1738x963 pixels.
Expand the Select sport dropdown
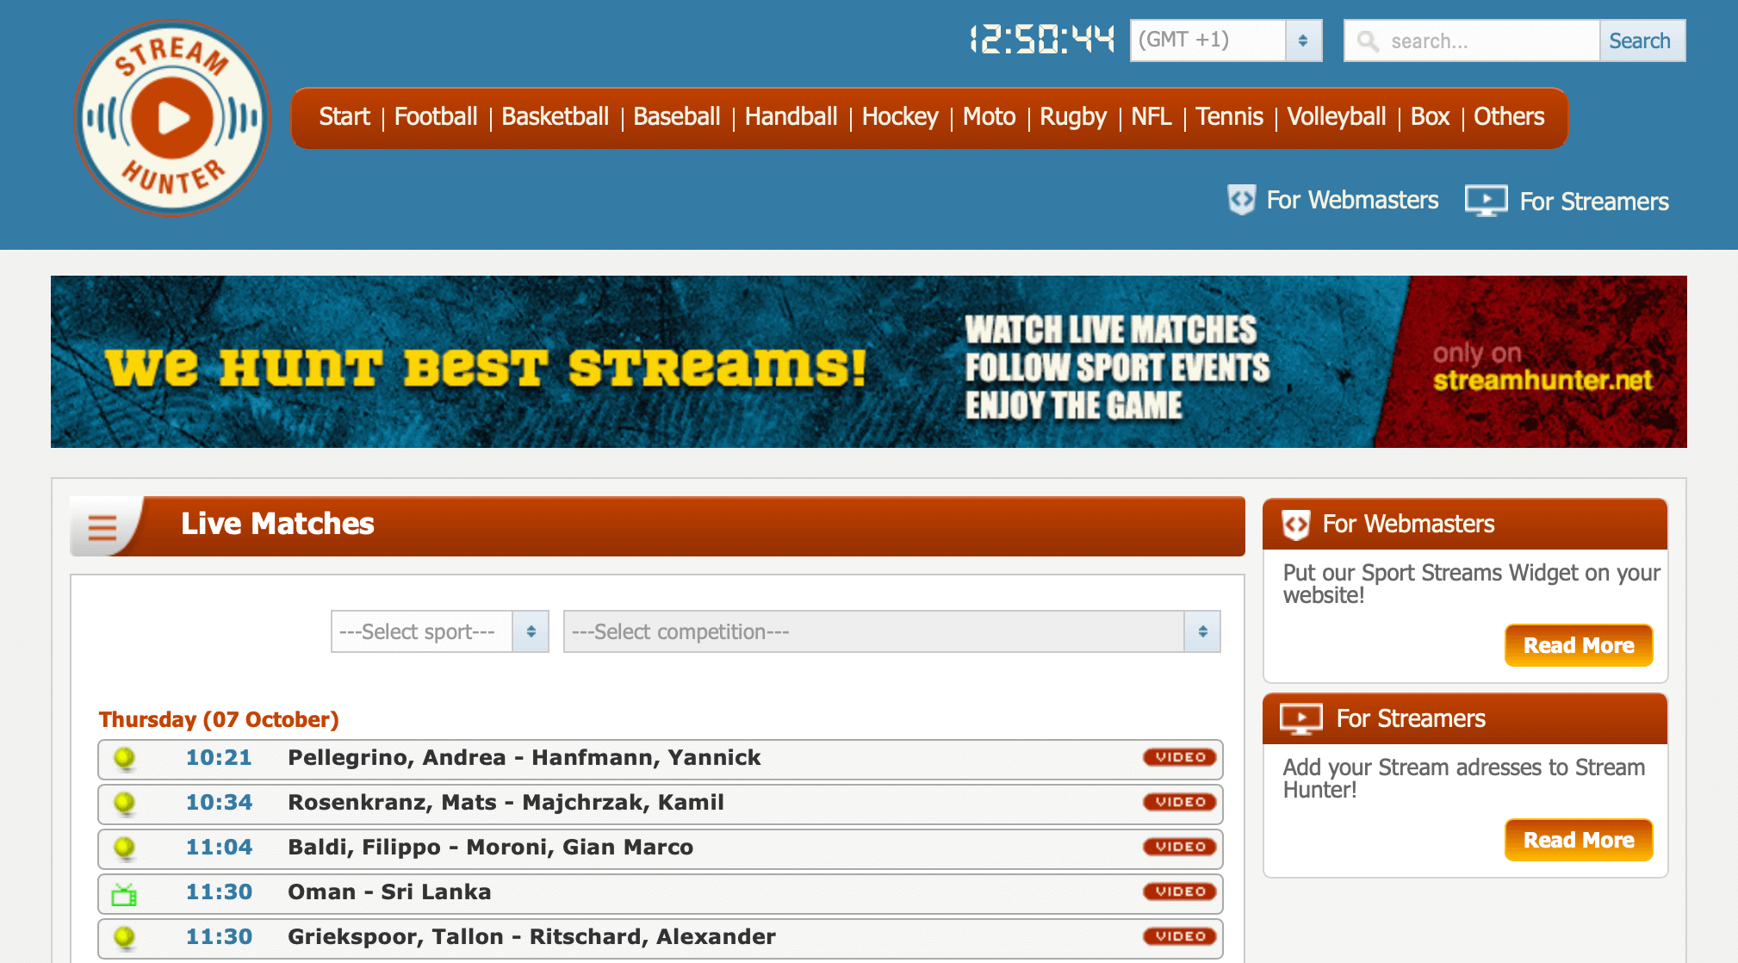(x=439, y=631)
